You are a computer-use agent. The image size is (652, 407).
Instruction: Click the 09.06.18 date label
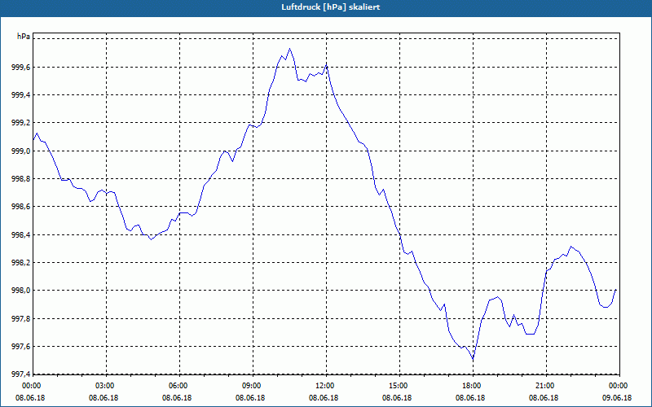click(x=617, y=398)
